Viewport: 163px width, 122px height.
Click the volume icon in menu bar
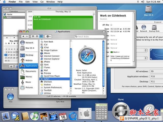click(143, 2)
